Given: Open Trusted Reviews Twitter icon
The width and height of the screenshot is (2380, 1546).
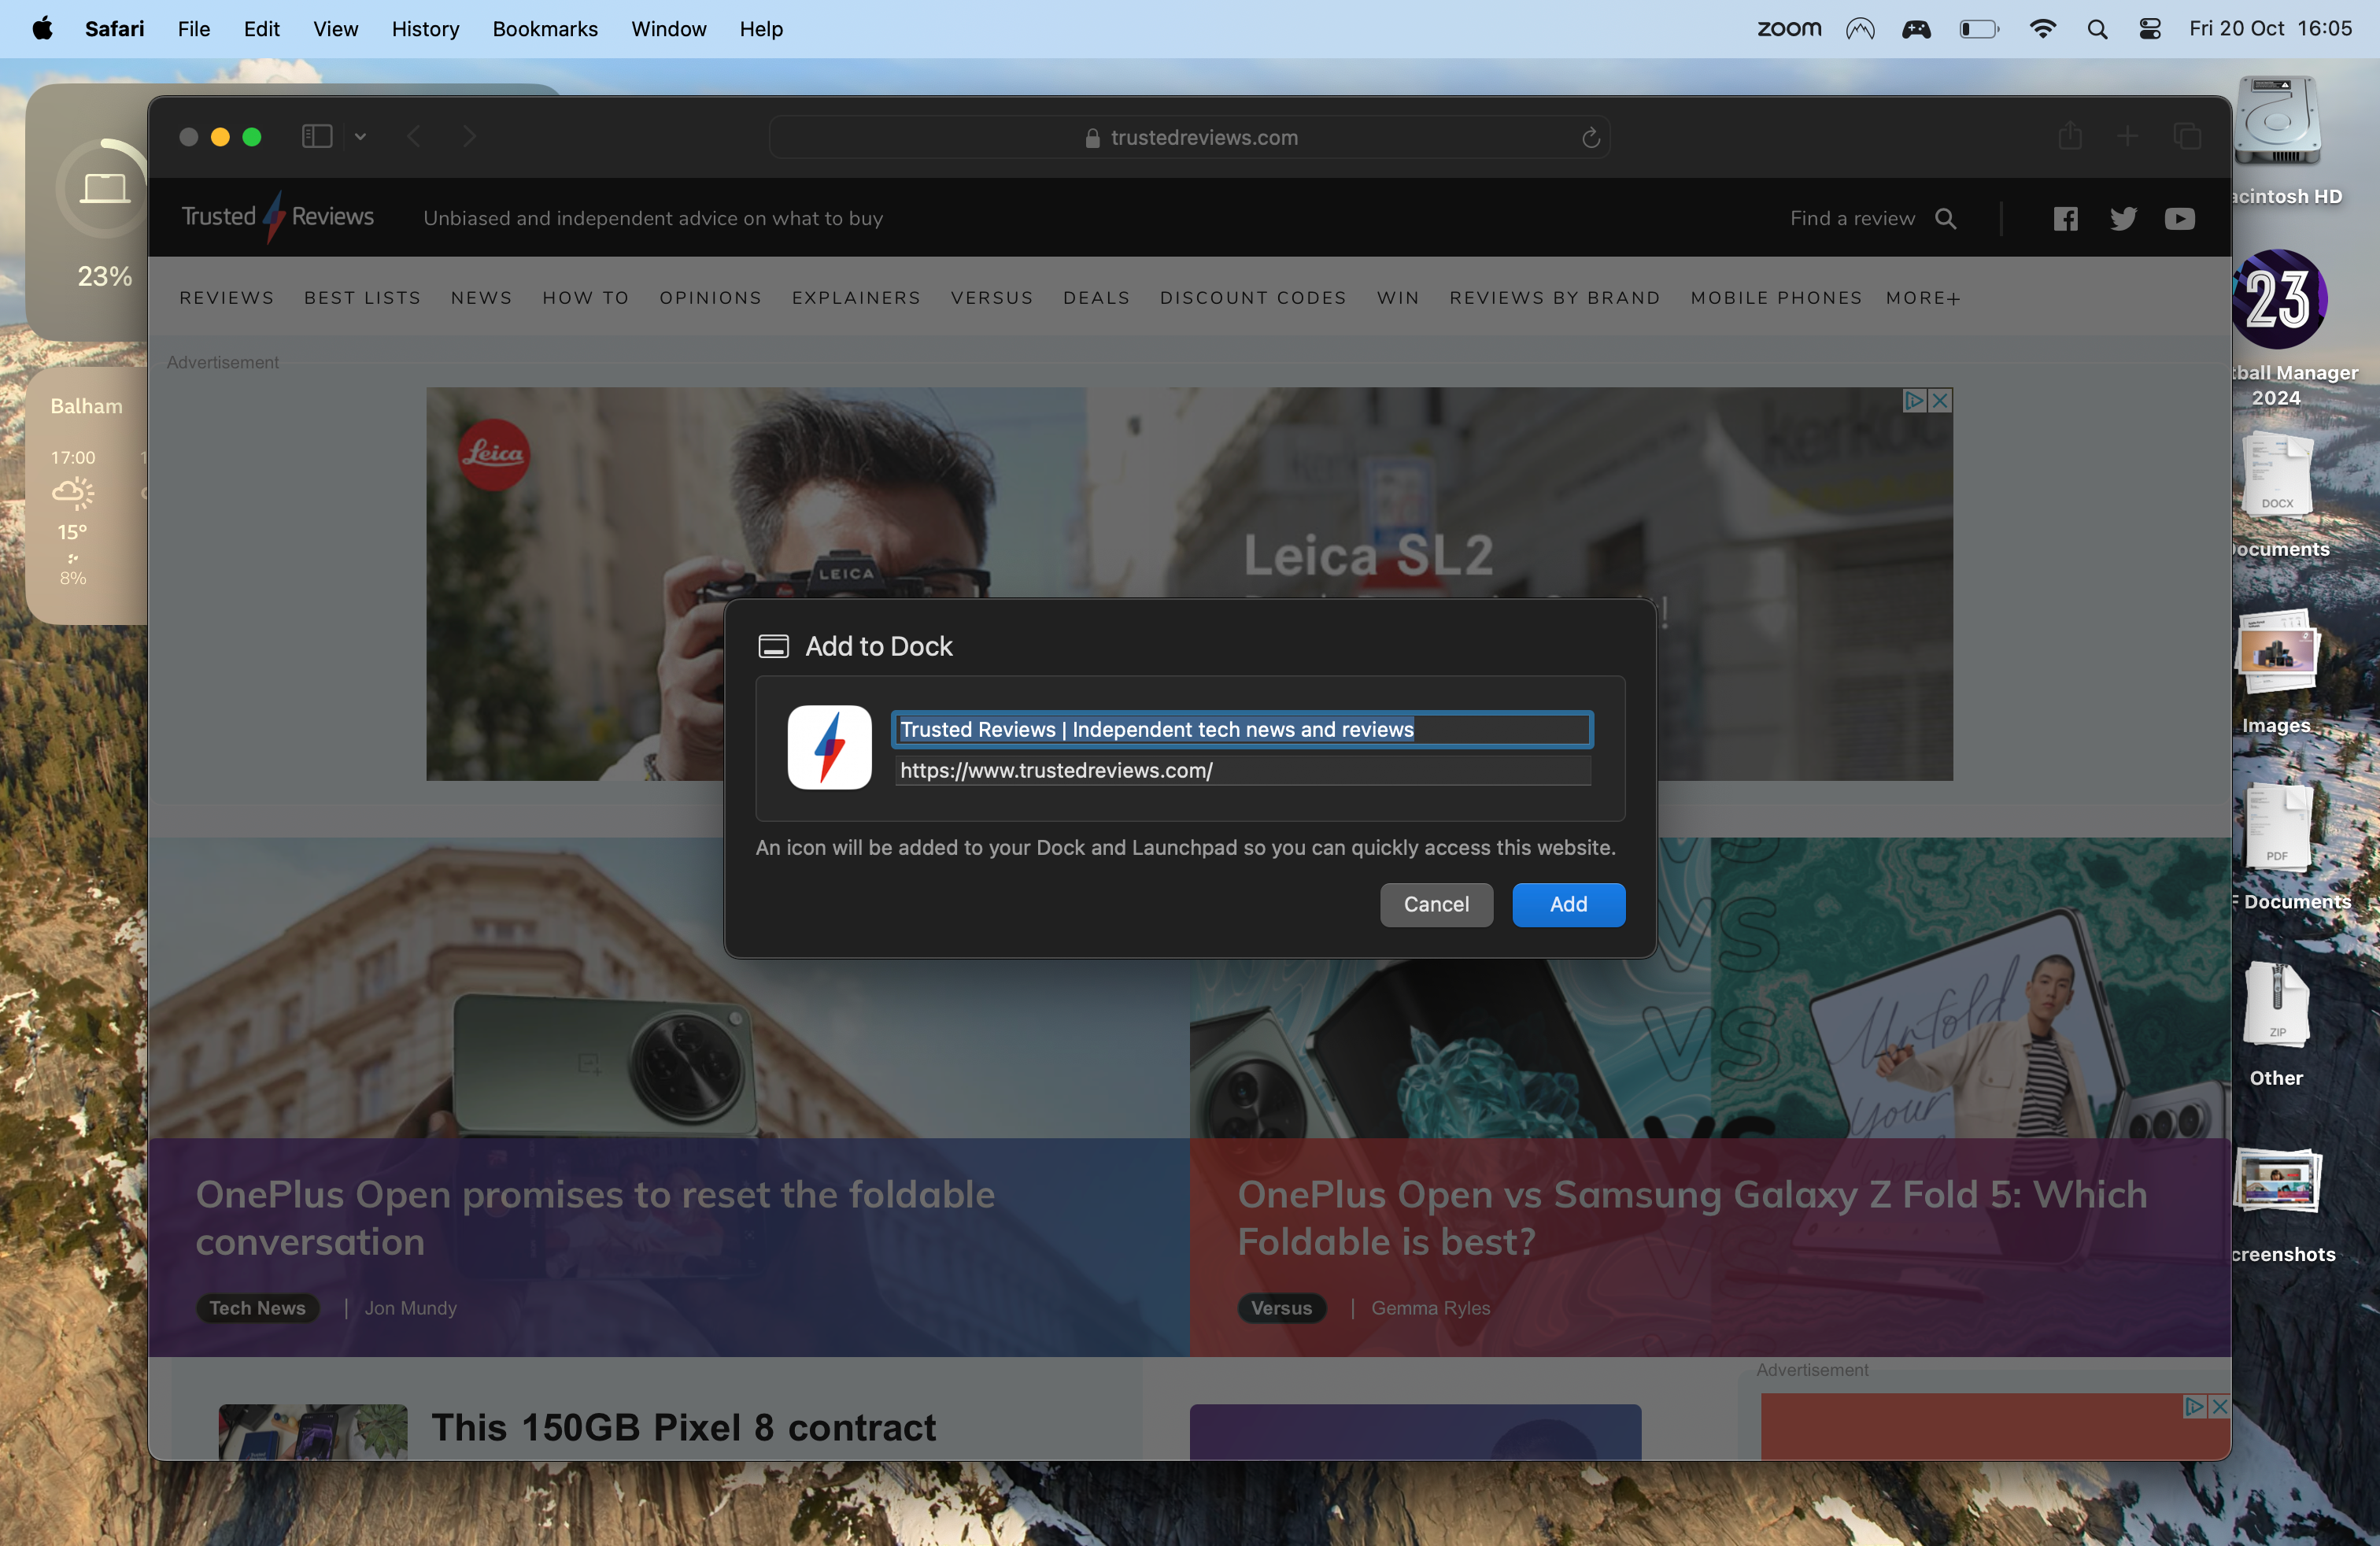Looking at the screenshot, I should tap(2123, 218).
